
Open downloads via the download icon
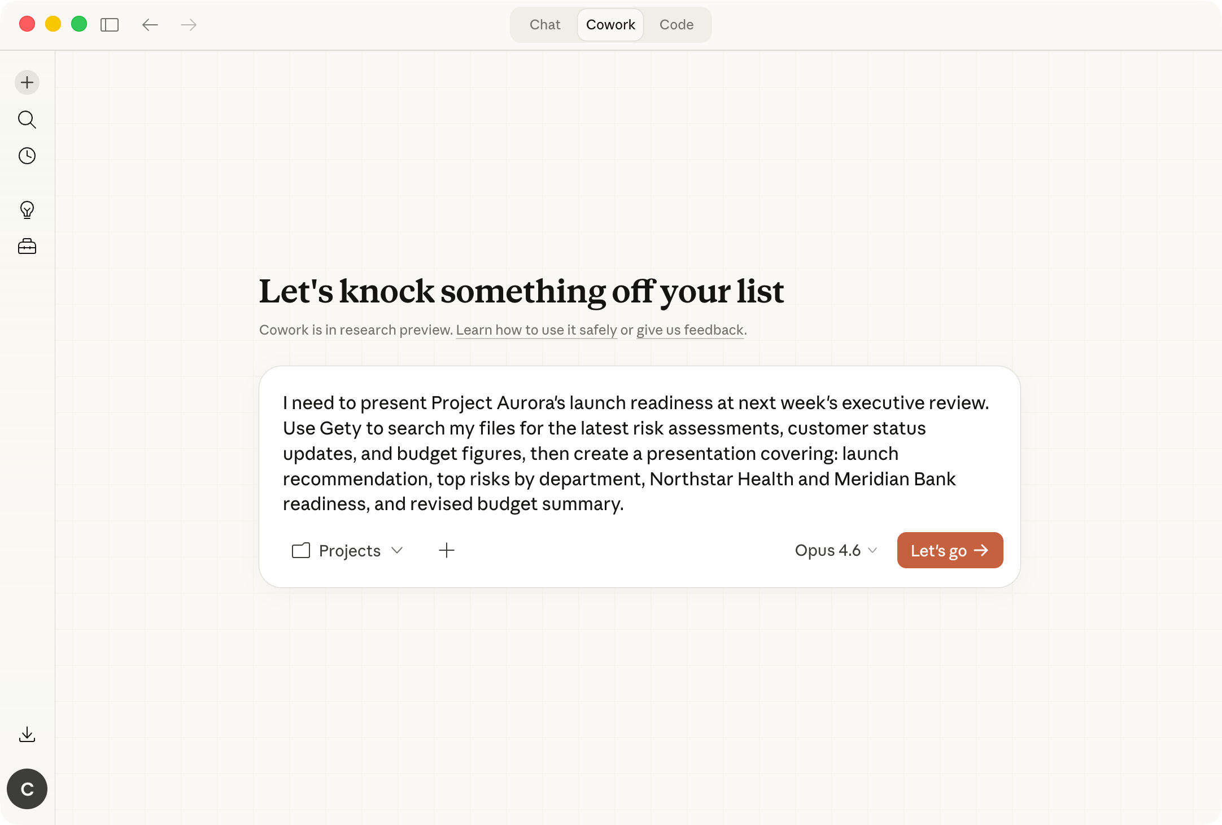click(x=27, y=734)
